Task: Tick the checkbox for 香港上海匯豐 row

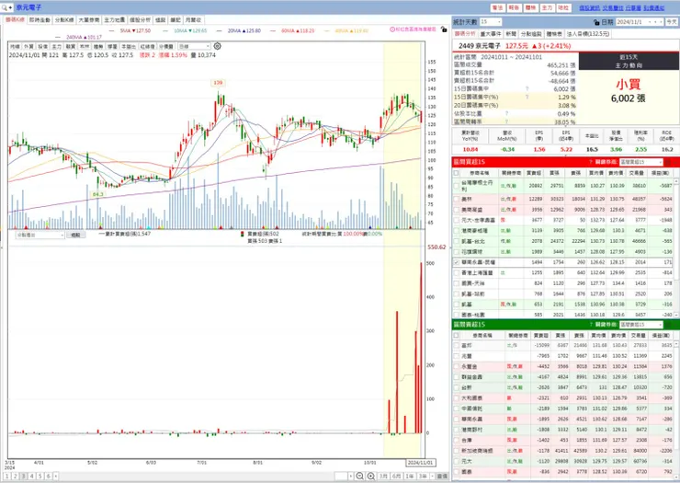Action: [456, 272]
